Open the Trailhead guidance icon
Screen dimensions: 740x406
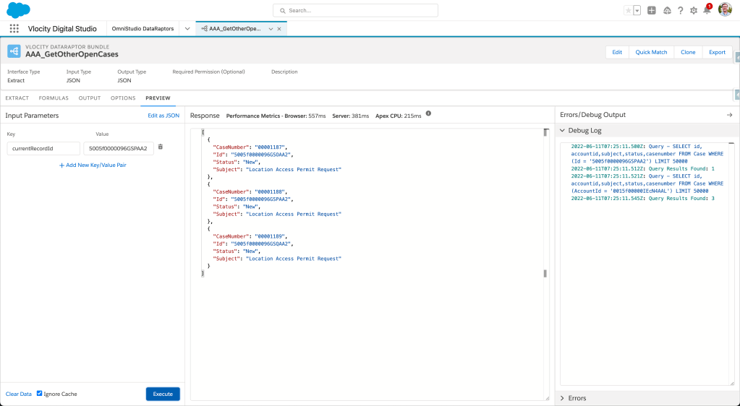666,10
